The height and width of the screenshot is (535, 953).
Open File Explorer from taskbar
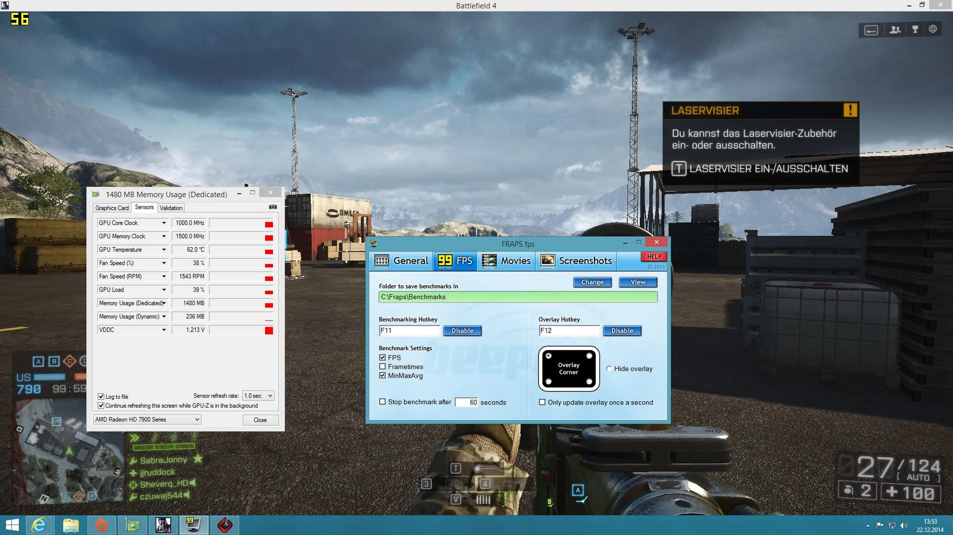[x=71, y=525]
